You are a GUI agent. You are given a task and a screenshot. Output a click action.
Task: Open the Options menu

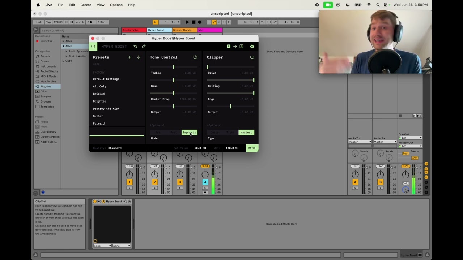pyautogui.click(x=116, y=5)
